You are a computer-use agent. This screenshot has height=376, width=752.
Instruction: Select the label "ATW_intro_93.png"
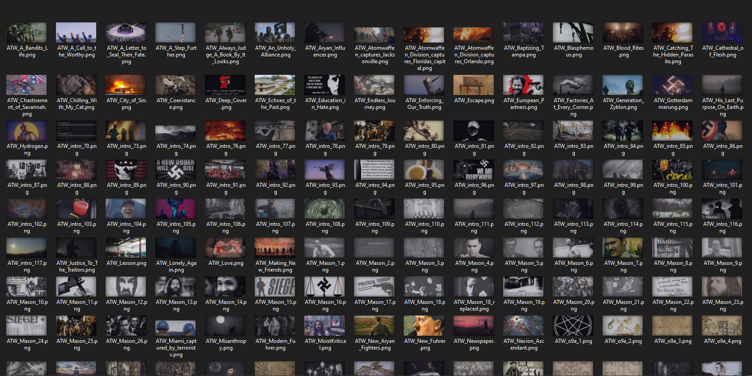(x=325, y=189)
